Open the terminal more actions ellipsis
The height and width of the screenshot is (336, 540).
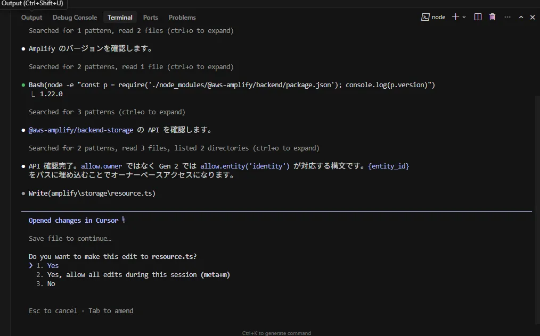pyautogui.click(x=507, y=17)
